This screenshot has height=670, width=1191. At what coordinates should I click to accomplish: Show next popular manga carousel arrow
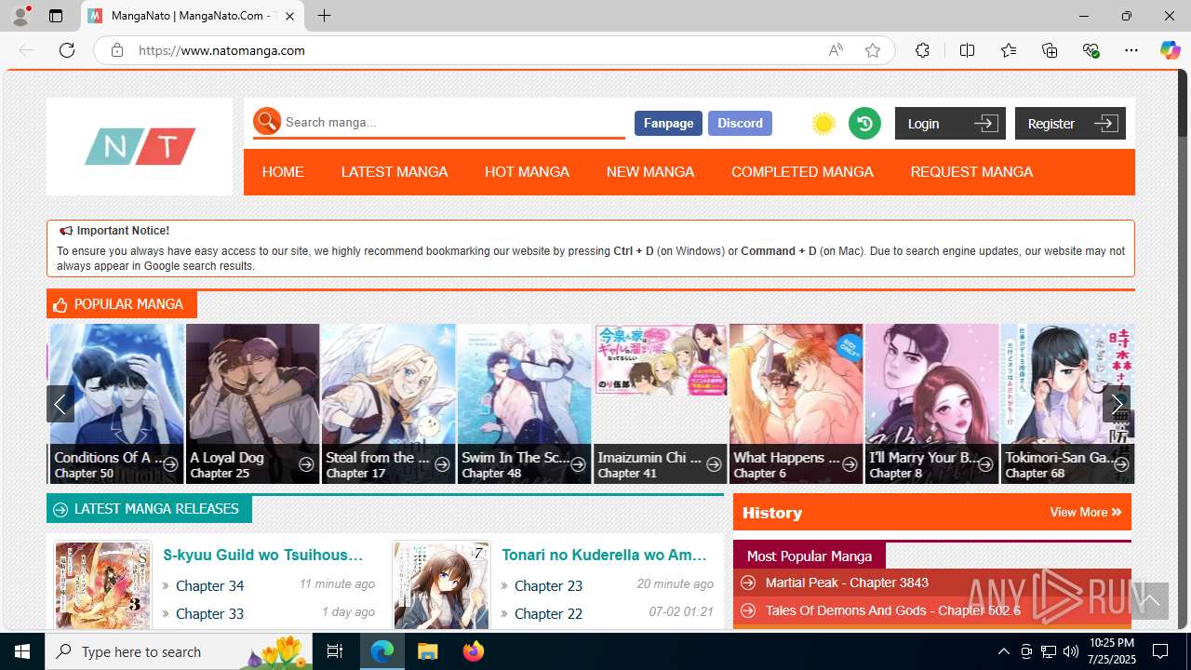tap(1117, 404)
